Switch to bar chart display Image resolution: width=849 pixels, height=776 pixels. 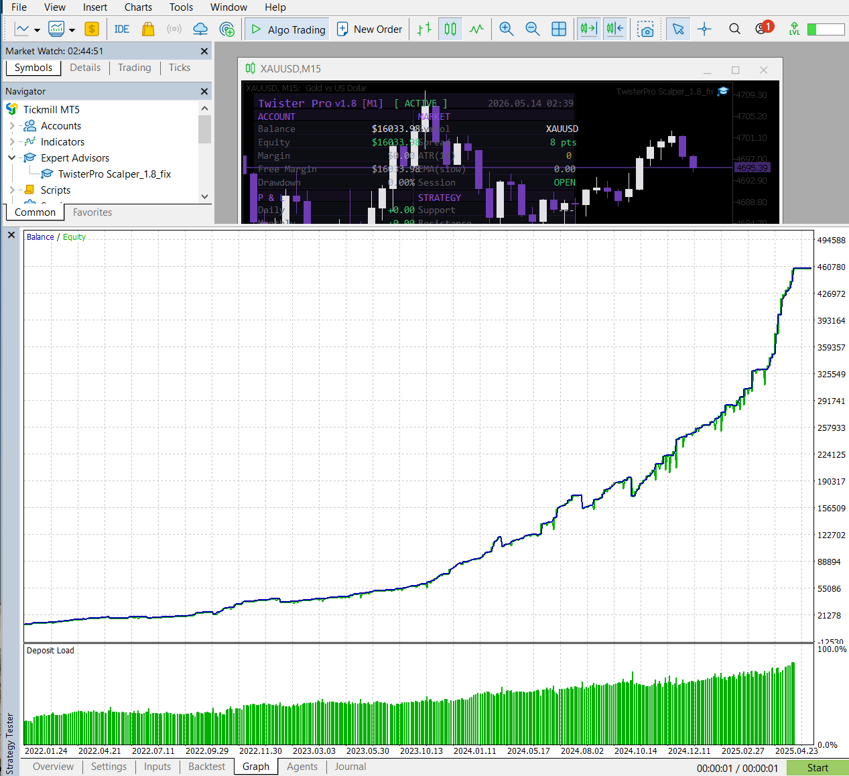(424, 29)
